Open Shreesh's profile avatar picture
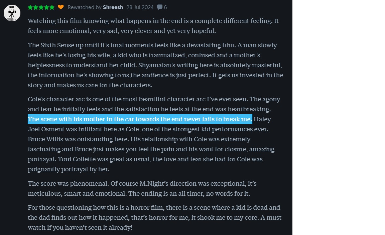 (12, 13)
